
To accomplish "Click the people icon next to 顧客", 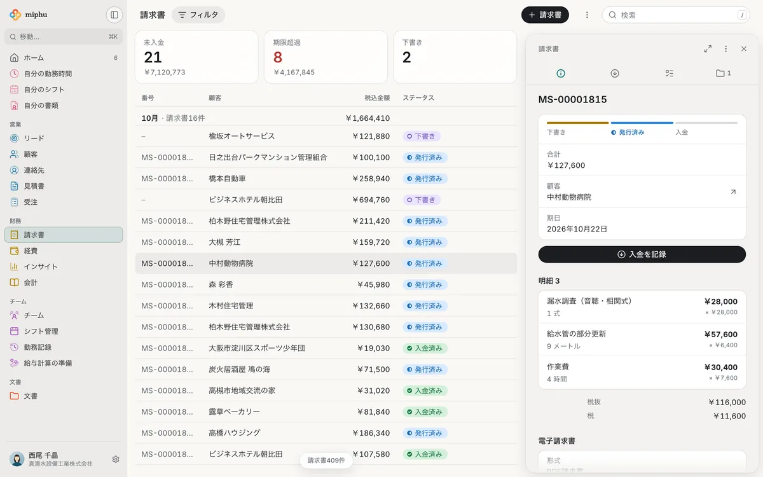I will pos(15,154).
